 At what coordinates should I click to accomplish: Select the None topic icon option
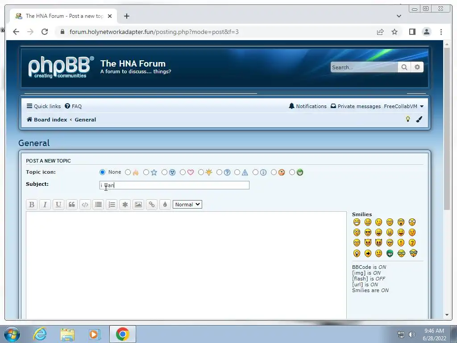pos(102,172)
